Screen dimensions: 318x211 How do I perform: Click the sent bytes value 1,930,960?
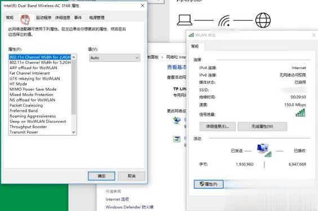click(244, 164)
